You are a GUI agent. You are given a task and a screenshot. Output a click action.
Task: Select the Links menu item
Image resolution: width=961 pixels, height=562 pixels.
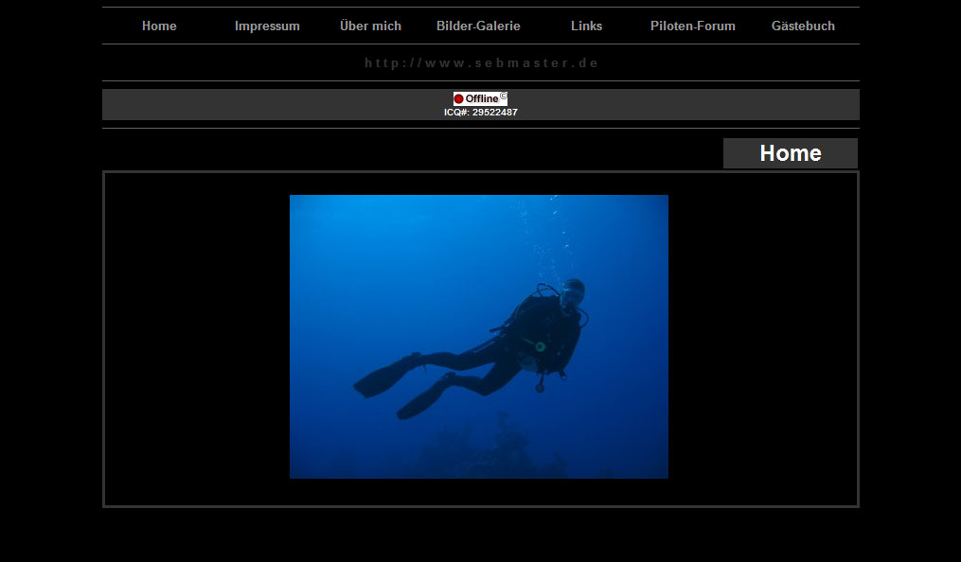tap(586, 26)
